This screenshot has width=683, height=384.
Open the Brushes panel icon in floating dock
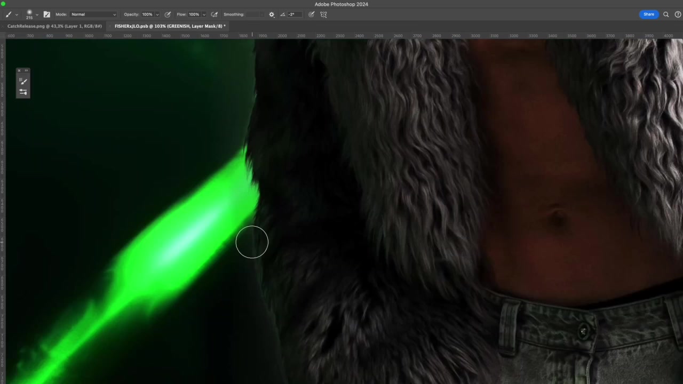(23, 81)
